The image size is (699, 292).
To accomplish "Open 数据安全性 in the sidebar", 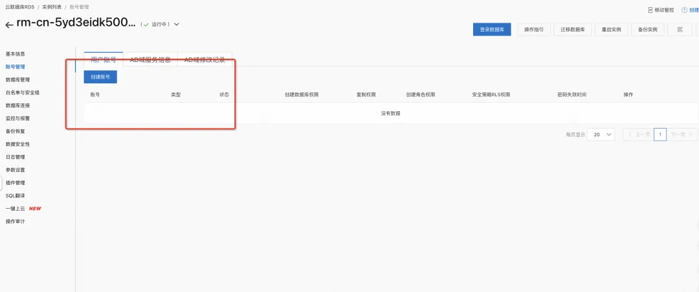I will [18, 144].
